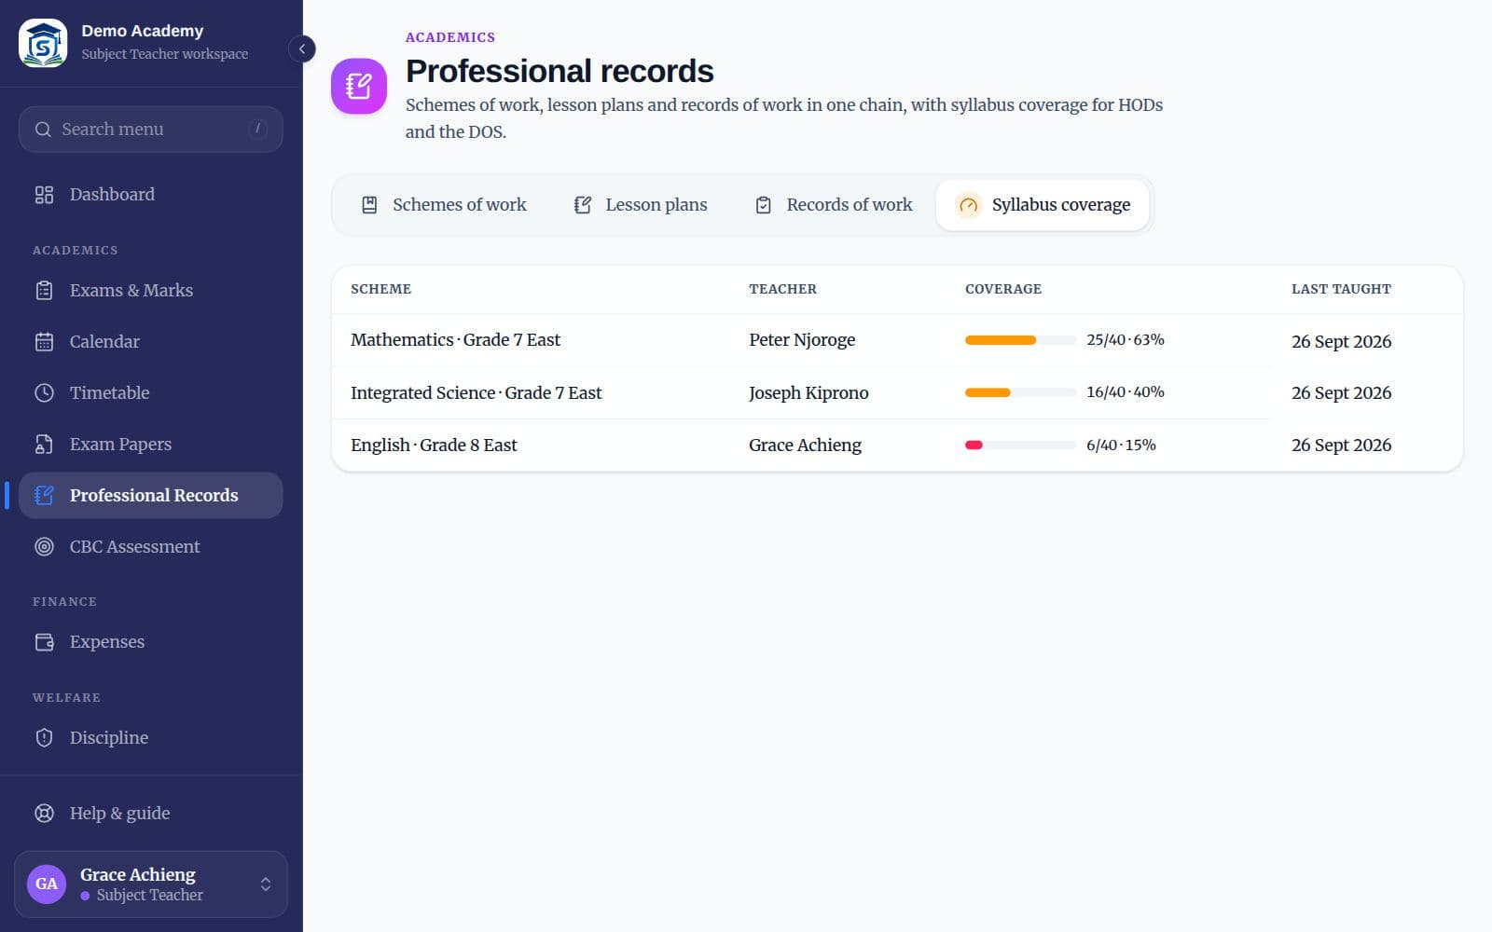Click the Integrated Science coverage progress bar
Screen dimensions: 1492x932
(x=1020, y=392)
